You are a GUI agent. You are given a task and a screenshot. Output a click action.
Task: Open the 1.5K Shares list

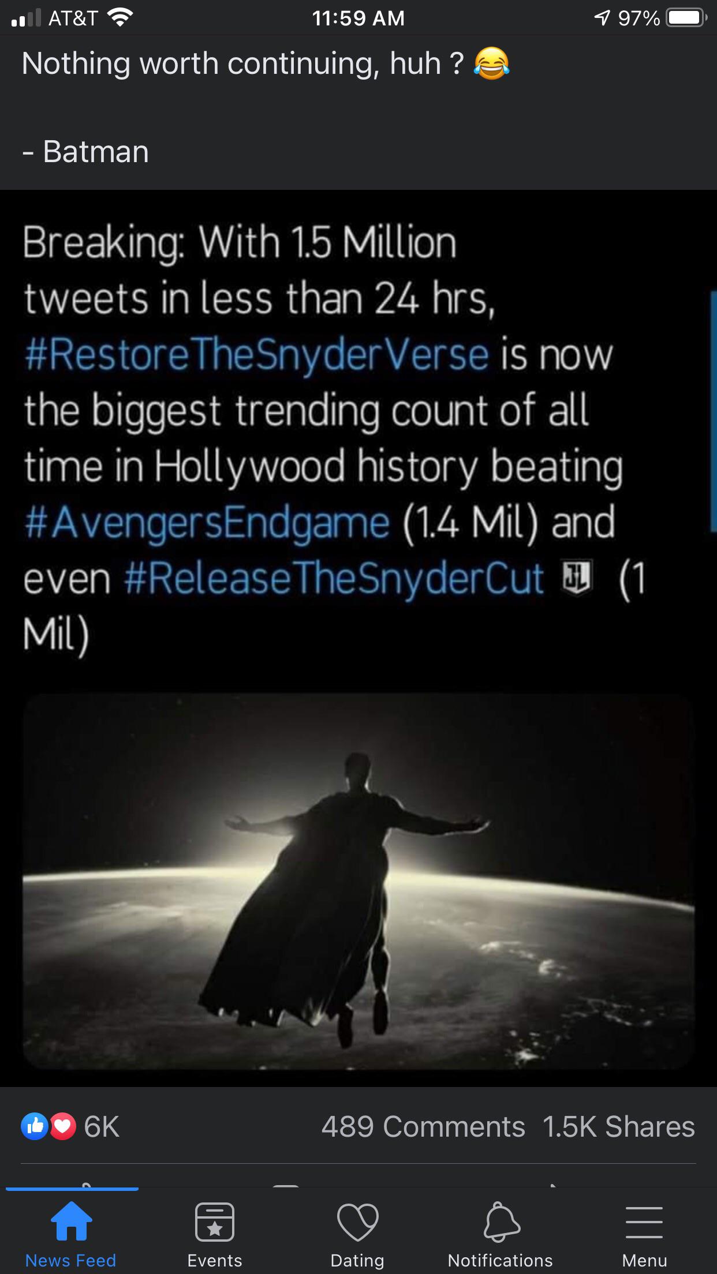[618, 1126]
